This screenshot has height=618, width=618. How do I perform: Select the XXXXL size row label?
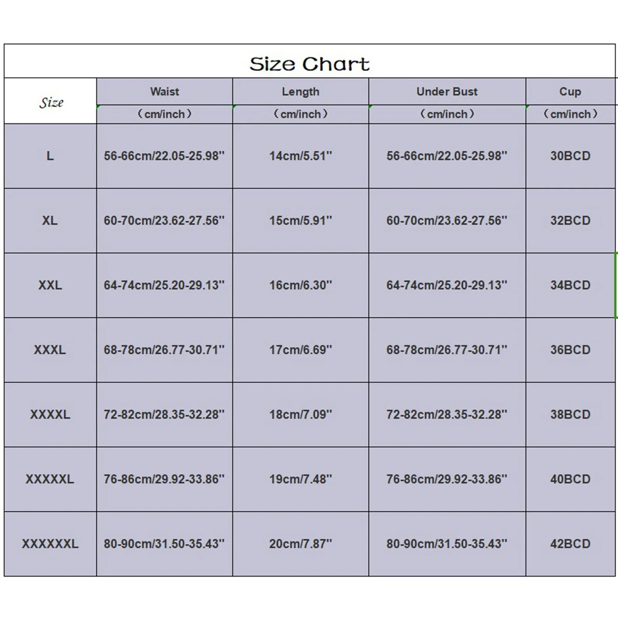coord(50,414)
